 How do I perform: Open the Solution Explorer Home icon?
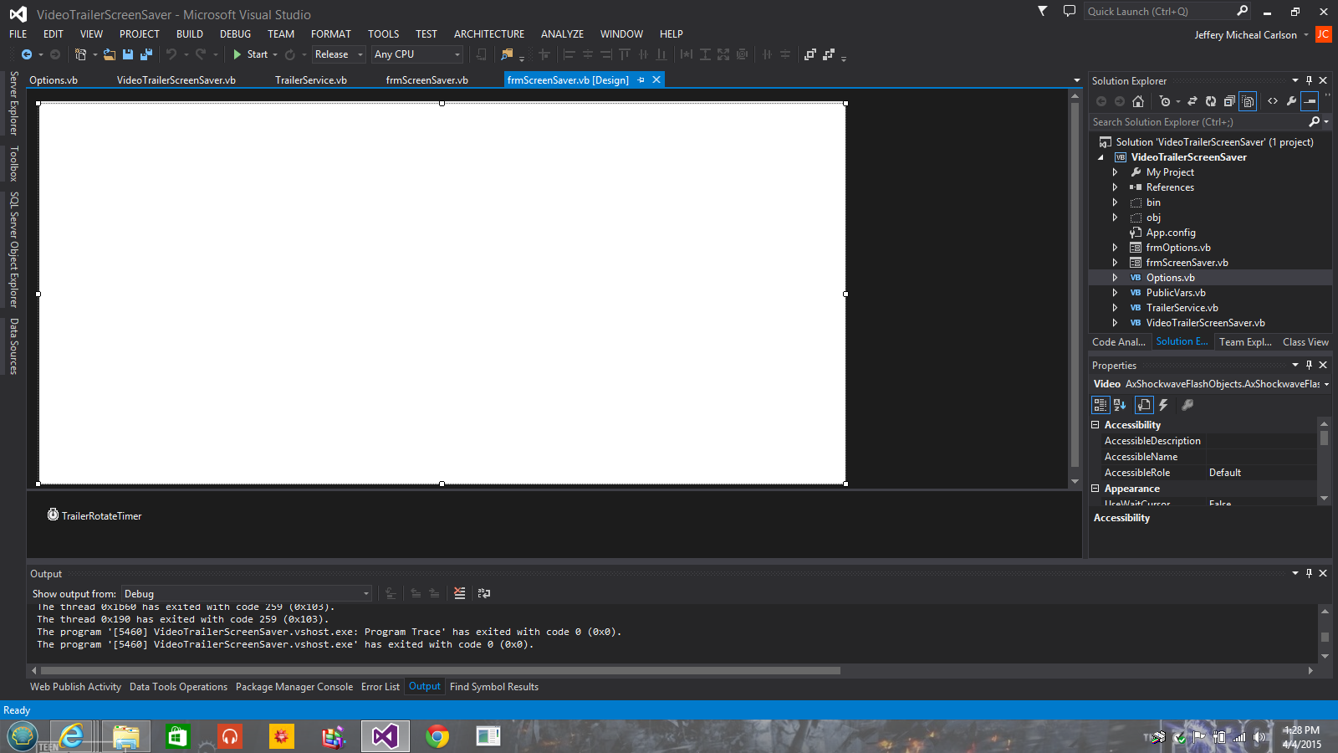(1138, 101)
